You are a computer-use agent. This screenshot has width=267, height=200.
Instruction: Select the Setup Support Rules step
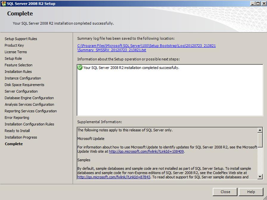[x=21, y=39]
